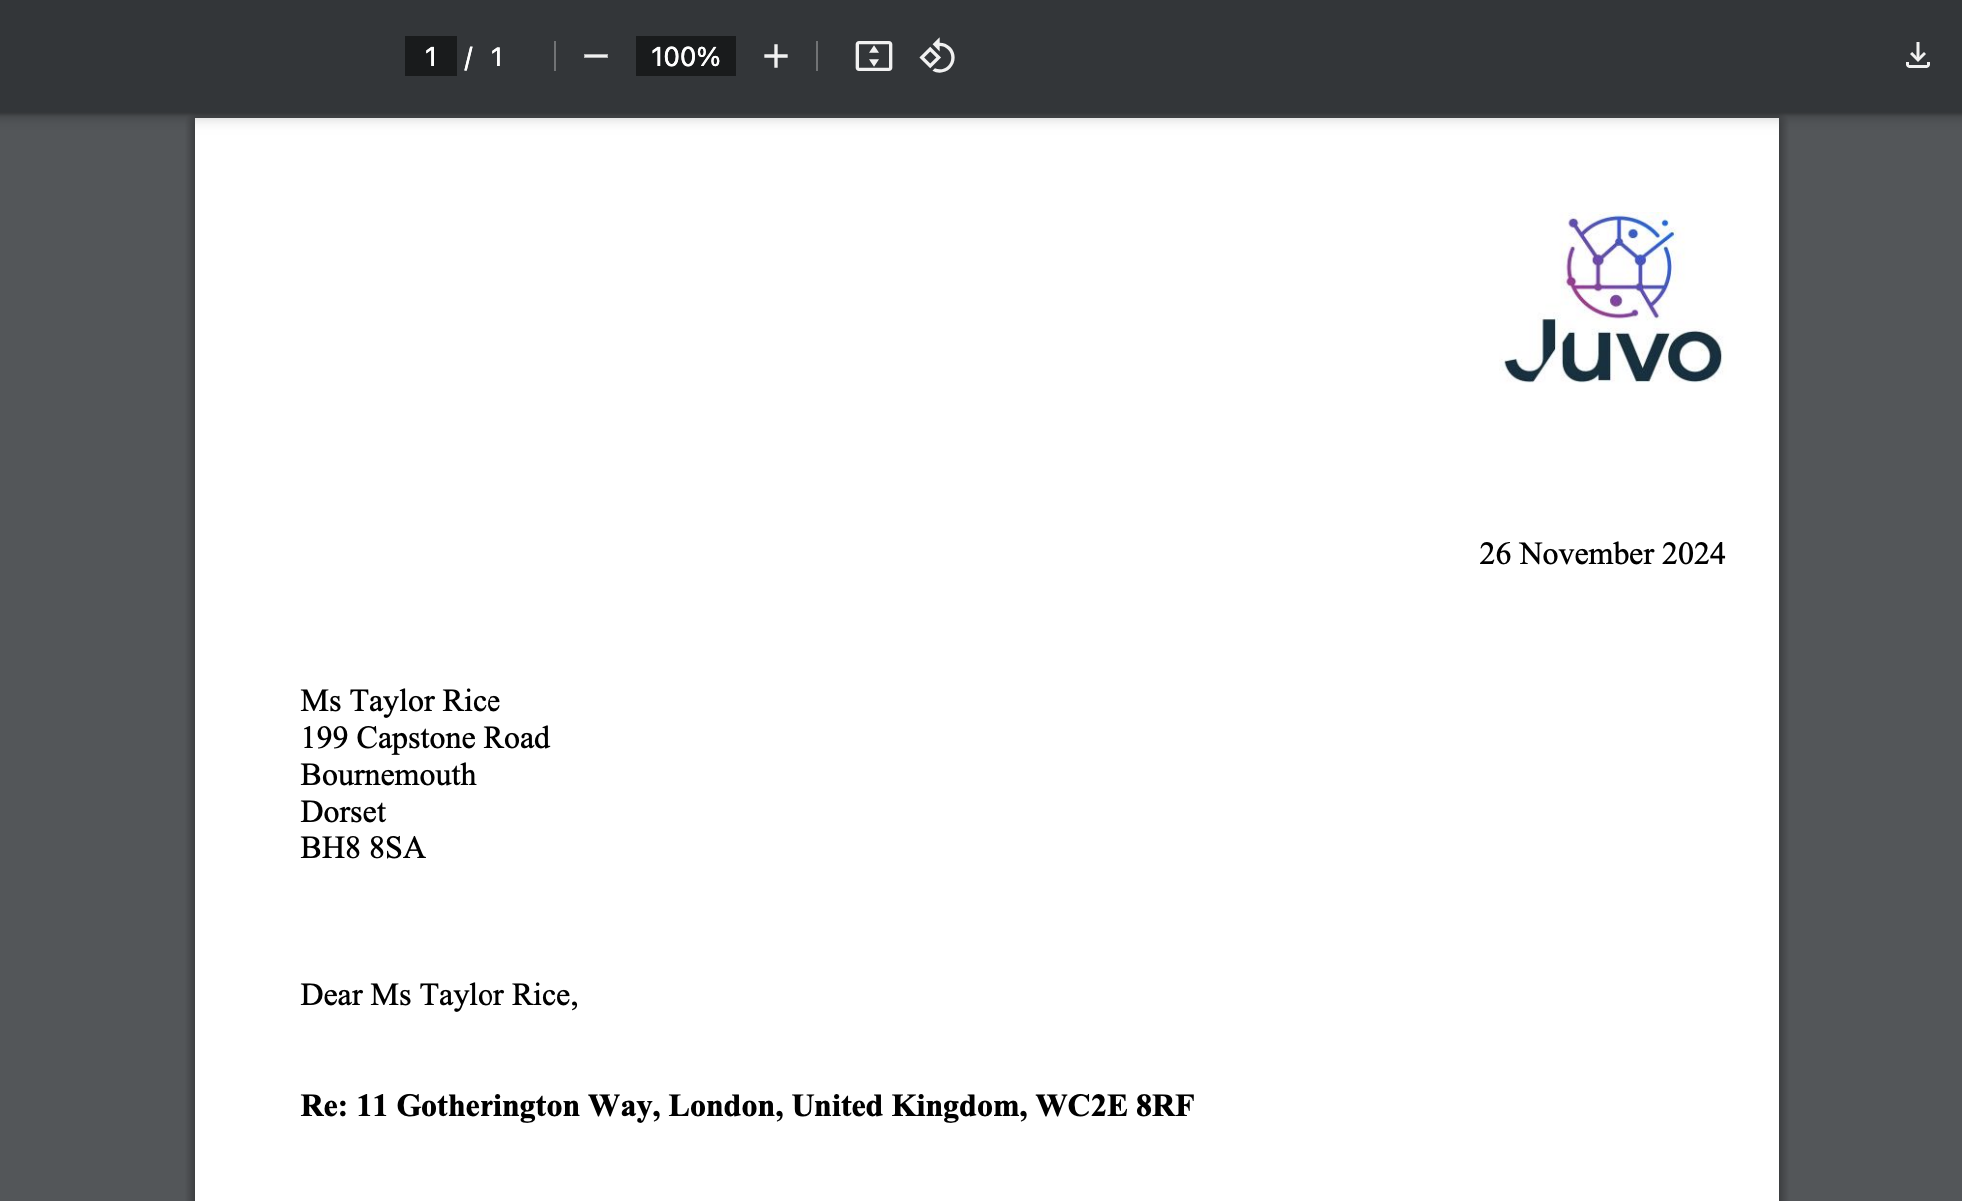Click the 100% zoom level display
The height and width of the screenshot is (1201, 1962).
click(684, 56)
